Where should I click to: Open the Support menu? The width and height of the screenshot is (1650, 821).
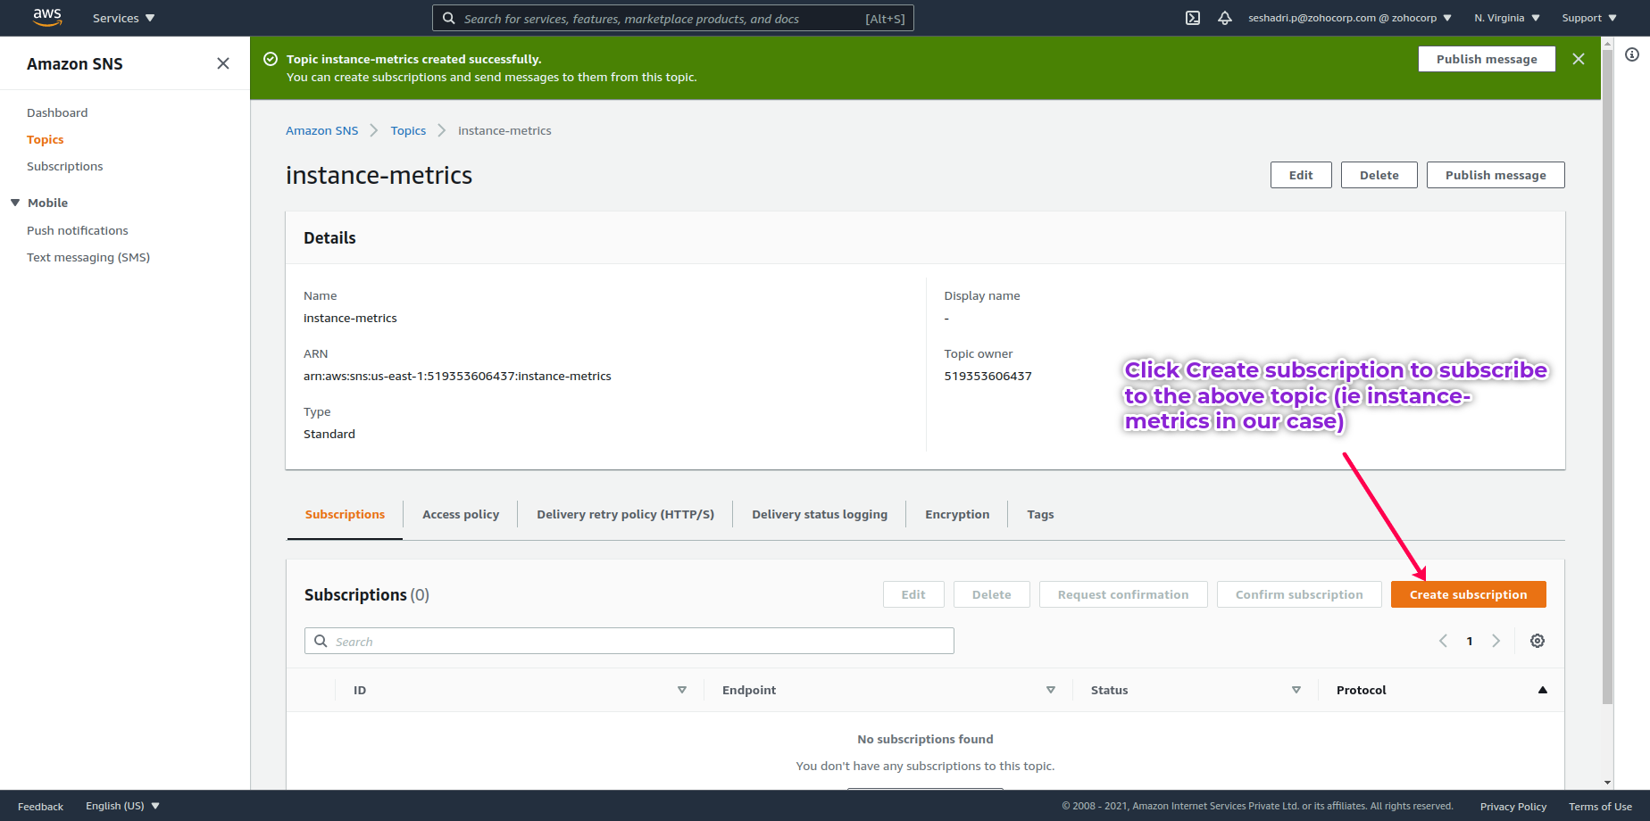1589,18
